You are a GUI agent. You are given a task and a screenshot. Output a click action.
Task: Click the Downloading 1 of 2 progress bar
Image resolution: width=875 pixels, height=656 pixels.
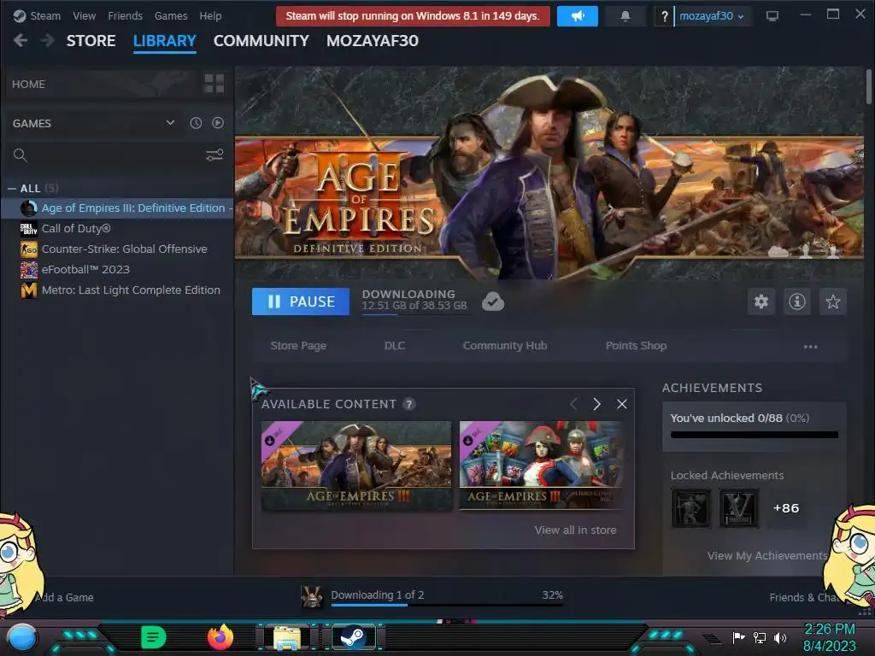447,605
